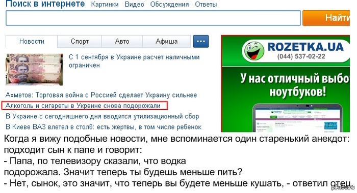This screenshot has height=193, width=357.
Task: Switch to the Авто tab
Action: coord(122,41)
